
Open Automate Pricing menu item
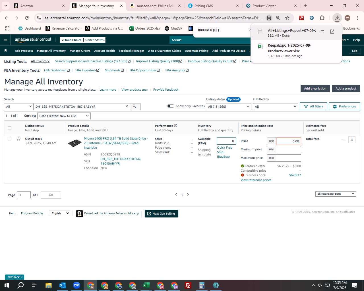pos(197,51)
